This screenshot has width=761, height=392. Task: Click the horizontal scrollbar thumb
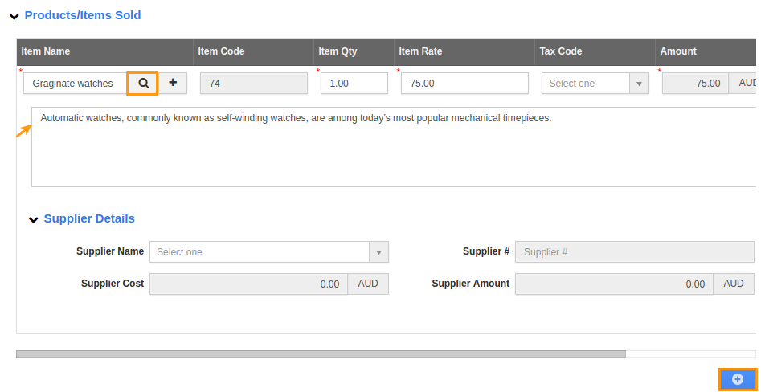point(321,354)
